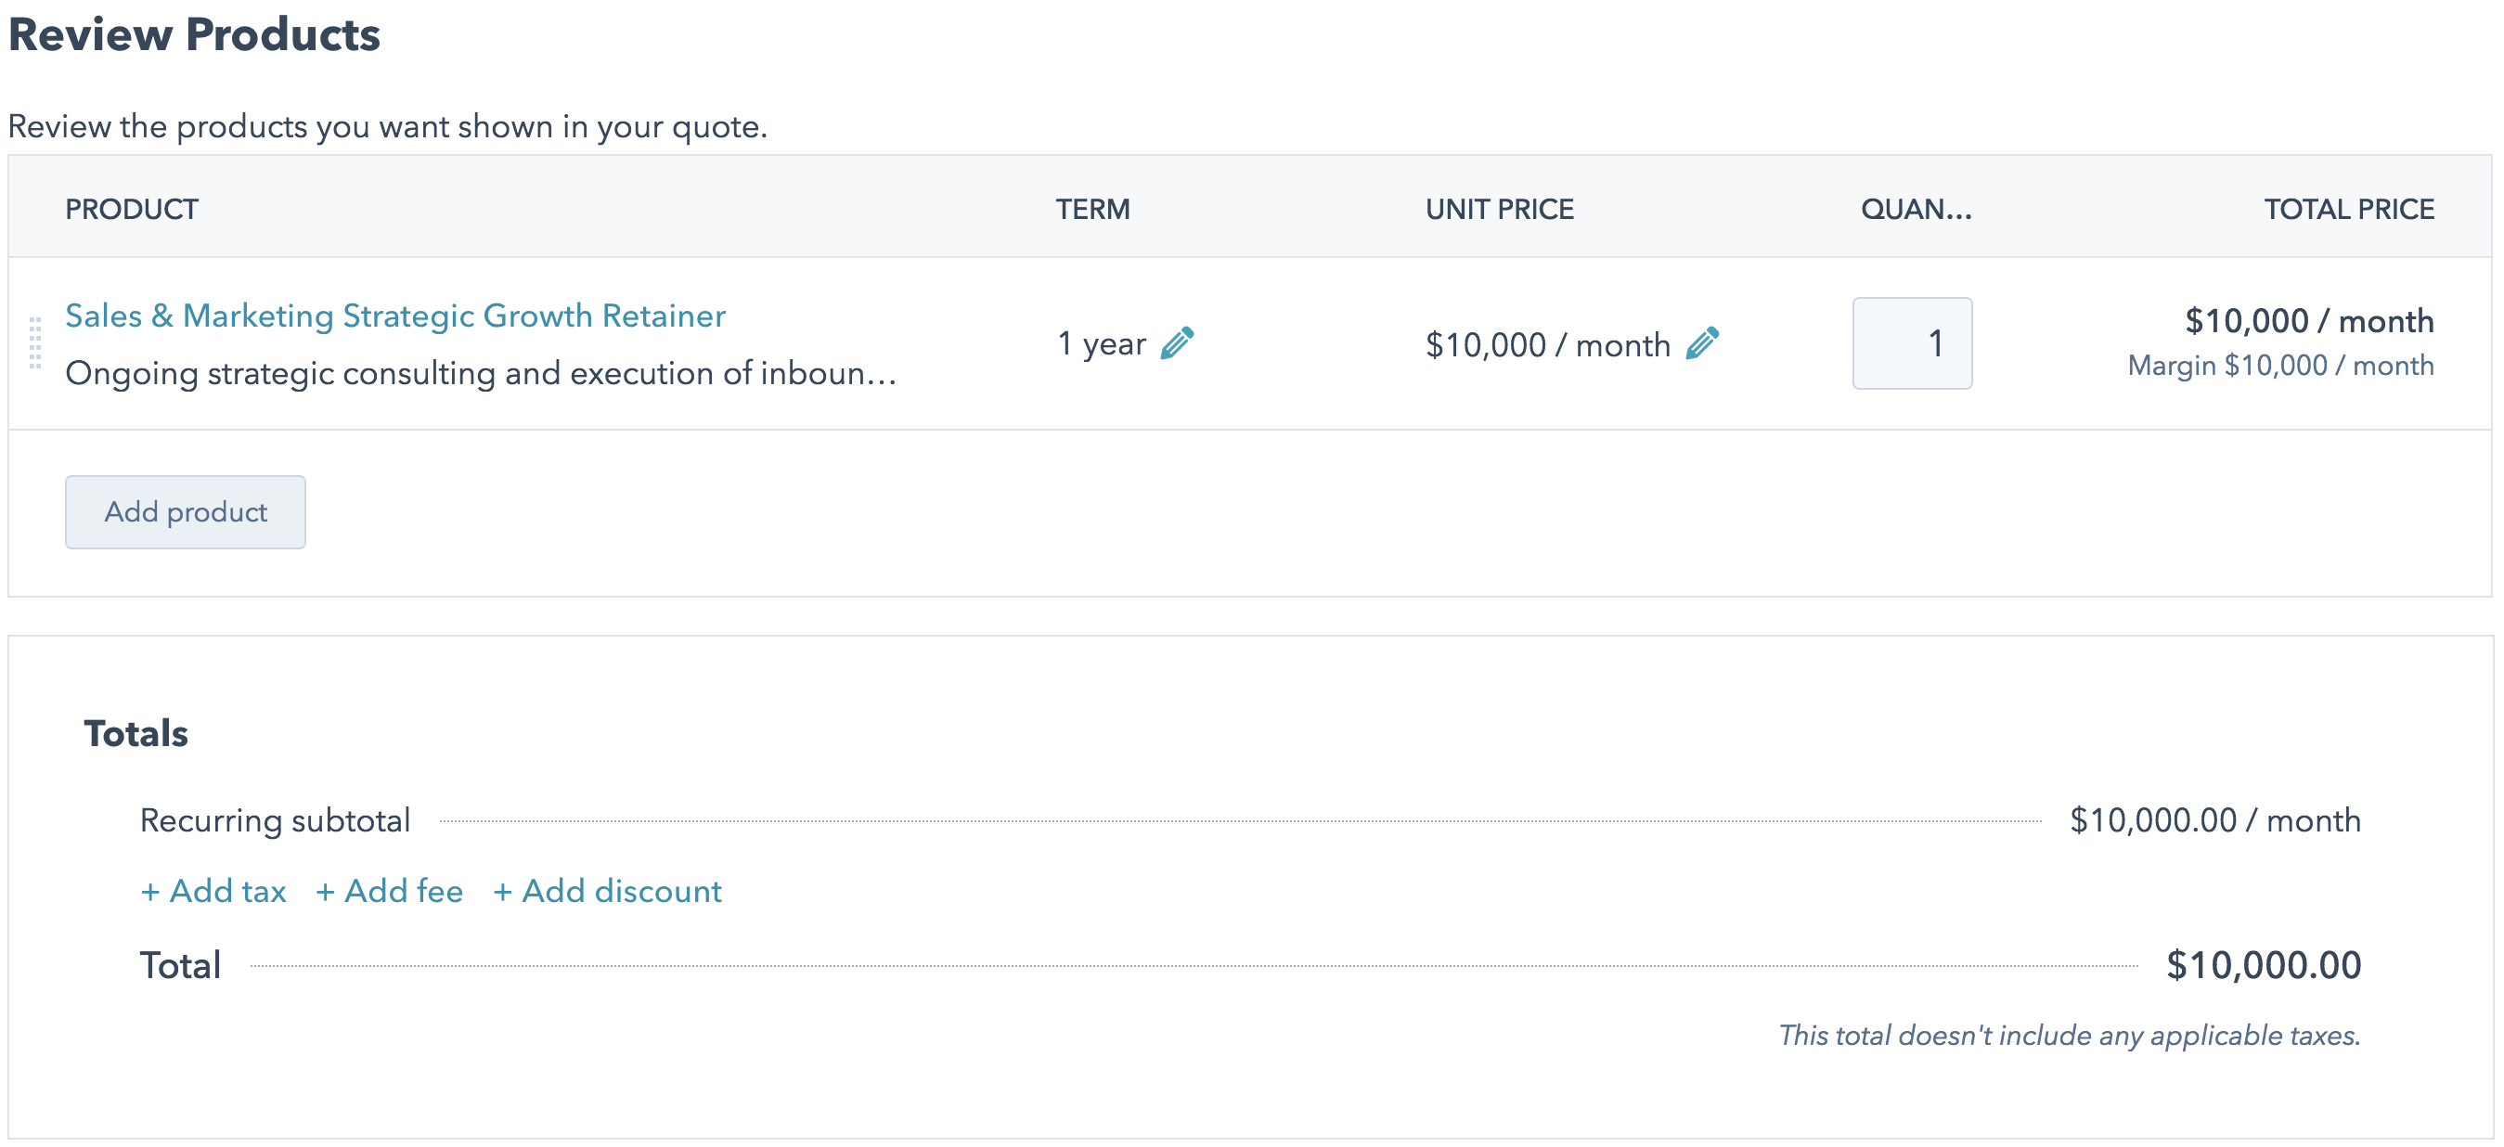
Task: Click the truncated QUAN... column header
Action: [x=1915, y=209]
